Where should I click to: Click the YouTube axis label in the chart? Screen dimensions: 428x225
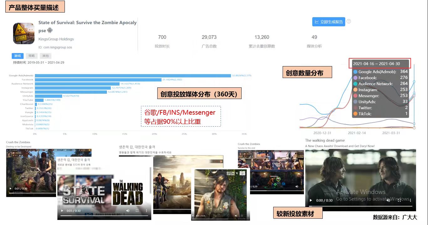click(28, 100)
